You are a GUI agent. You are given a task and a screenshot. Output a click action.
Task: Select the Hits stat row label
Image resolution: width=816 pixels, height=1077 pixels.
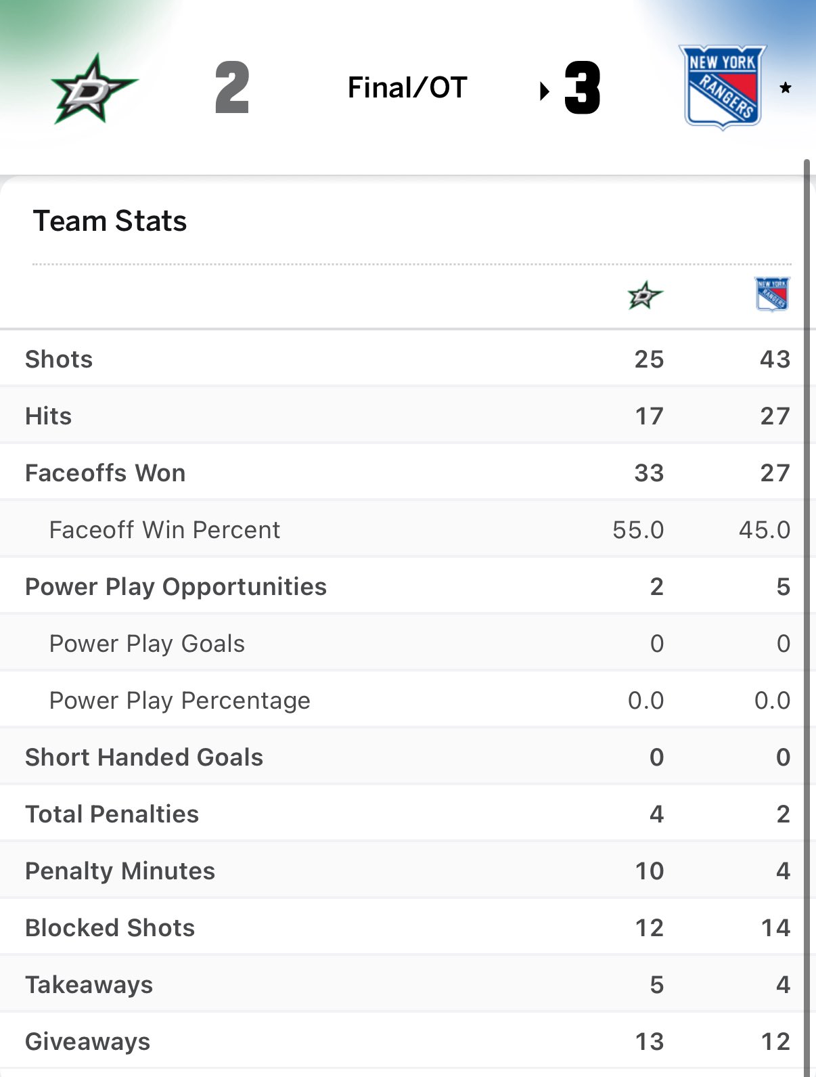48,416
